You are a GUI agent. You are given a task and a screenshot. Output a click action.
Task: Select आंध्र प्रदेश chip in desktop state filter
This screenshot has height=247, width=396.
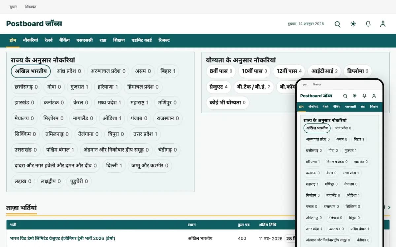(69, 71)
